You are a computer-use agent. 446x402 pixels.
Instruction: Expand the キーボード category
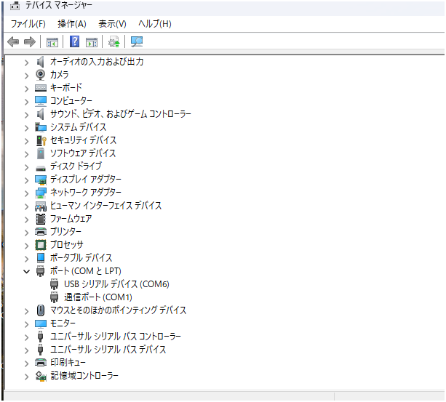coord(26,89)
